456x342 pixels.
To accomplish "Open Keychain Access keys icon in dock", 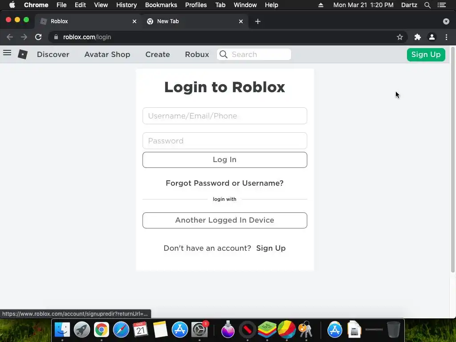I will click(305, 330).
